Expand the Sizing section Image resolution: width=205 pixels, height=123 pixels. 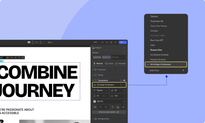pyautogui.click(x=93, y=75)
